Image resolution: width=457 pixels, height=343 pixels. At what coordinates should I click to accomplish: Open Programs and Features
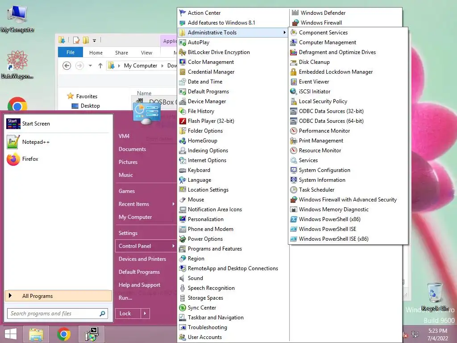pyautogui.click(x=215, y=249)
